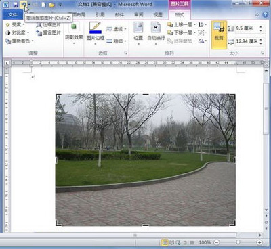
Task: Click the zoom in plus button
Action: pyautogui.click(x=259, y=242)
